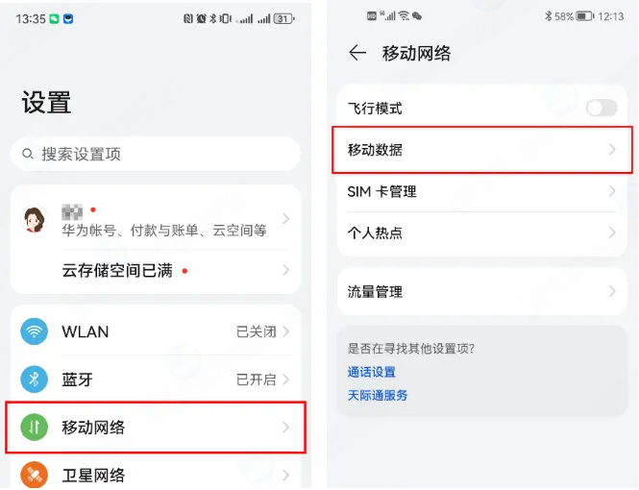Image resolution: width=639 pixels, height=490 pixels.
Task: Tap the Bluetooth icon
Action: tap(35, 380)
